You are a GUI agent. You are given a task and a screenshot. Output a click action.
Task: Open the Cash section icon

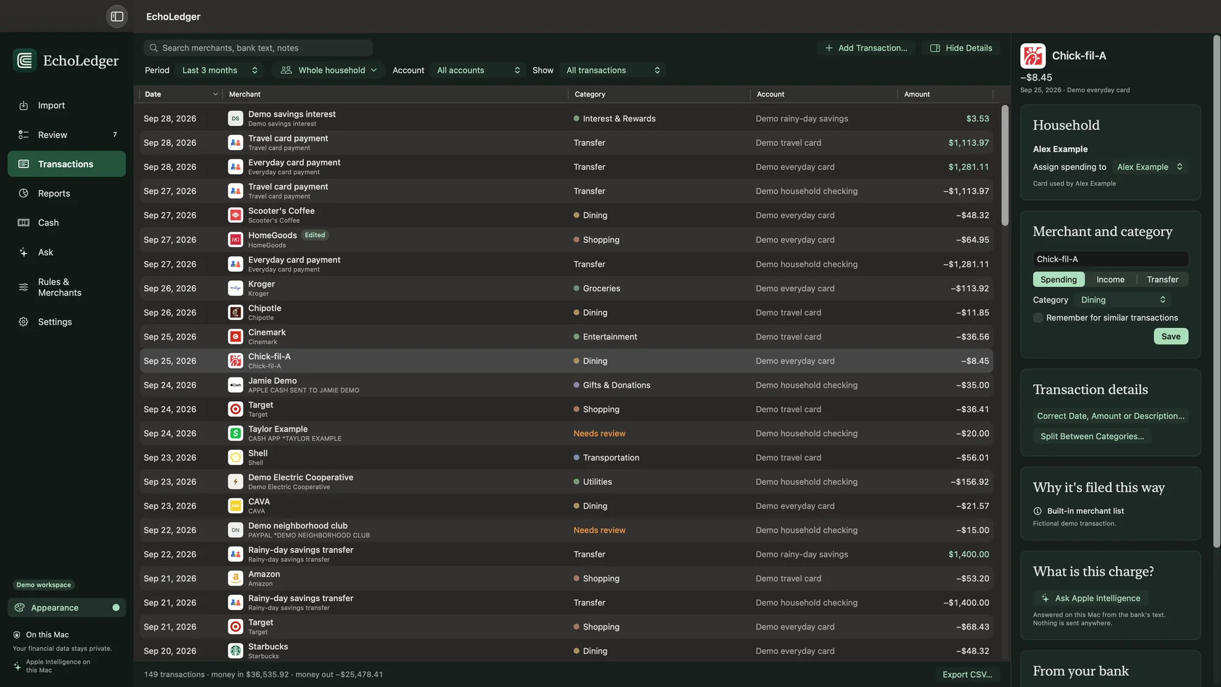click(23, 223)
